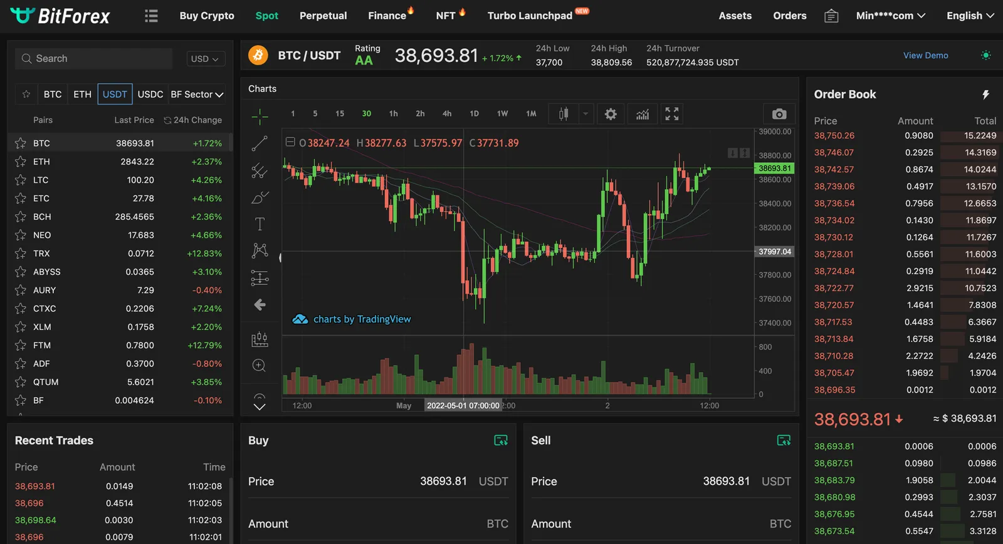Click the View Demo link
The height and width of the screenshot is (544, 1003).
click(925, 56)
